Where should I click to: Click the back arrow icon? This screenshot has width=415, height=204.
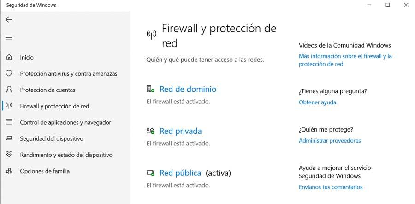[x=9, y=19]
